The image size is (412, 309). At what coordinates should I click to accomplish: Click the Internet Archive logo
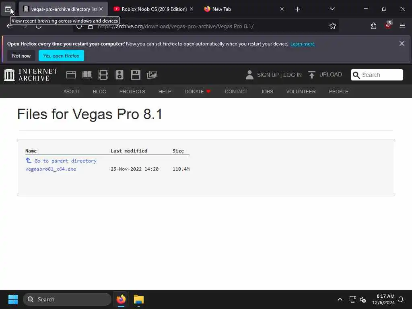pyautogui.click(x=31, y=74)
